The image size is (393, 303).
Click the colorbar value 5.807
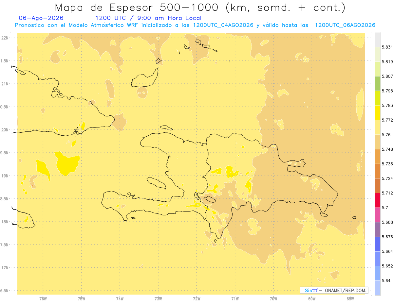point(387,76)
